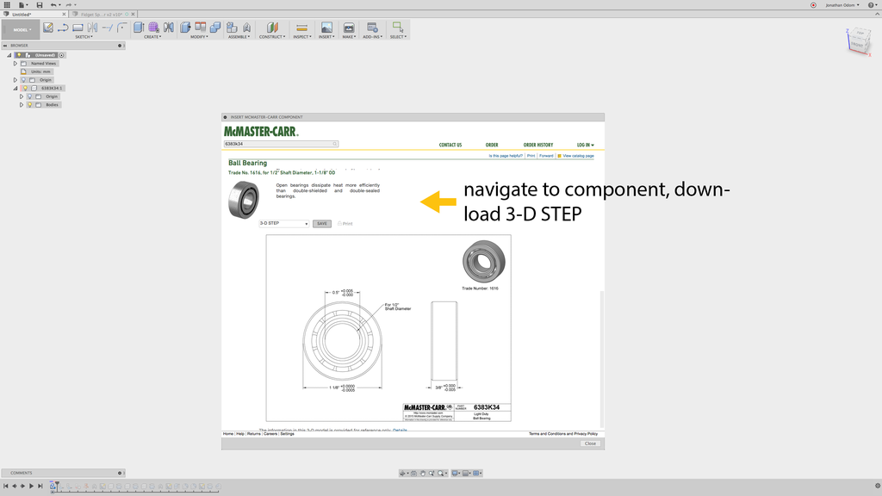This screenshot has height=496, width=882.
Task: Toggle lightbulb of Origin under 6383K34:1
Action: pos(30,96)
